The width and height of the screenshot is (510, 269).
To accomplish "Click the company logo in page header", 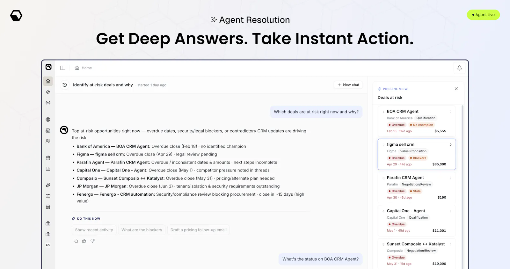I will (x=16, y=15).
